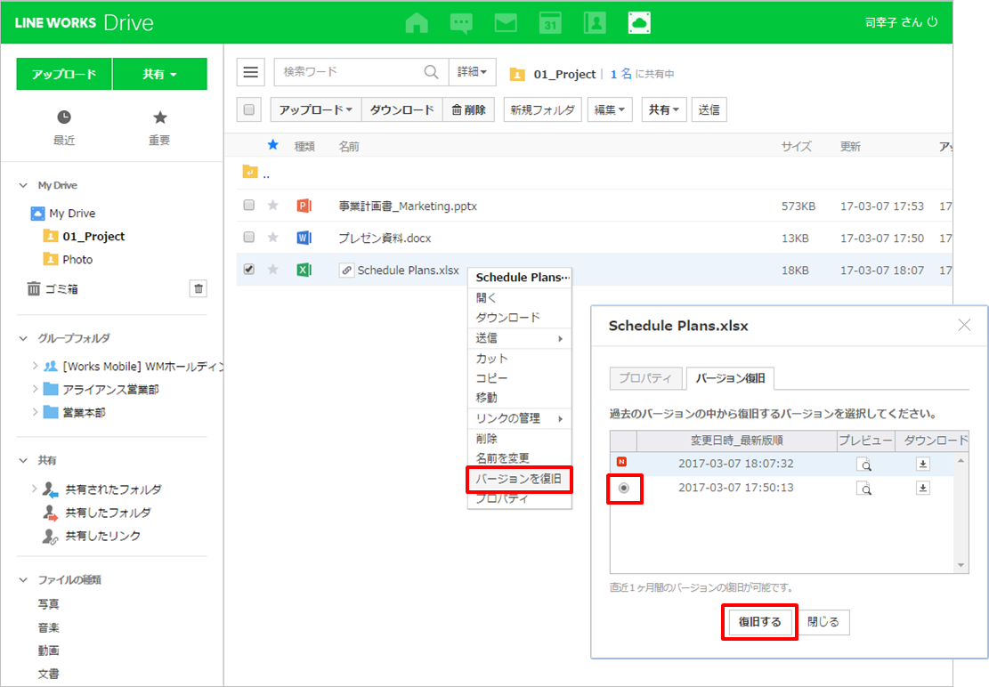The width and height of the screenshot is (989, 687).
Task: Download the 18:07:32 version via download icon
Action: tap(924, 463)
